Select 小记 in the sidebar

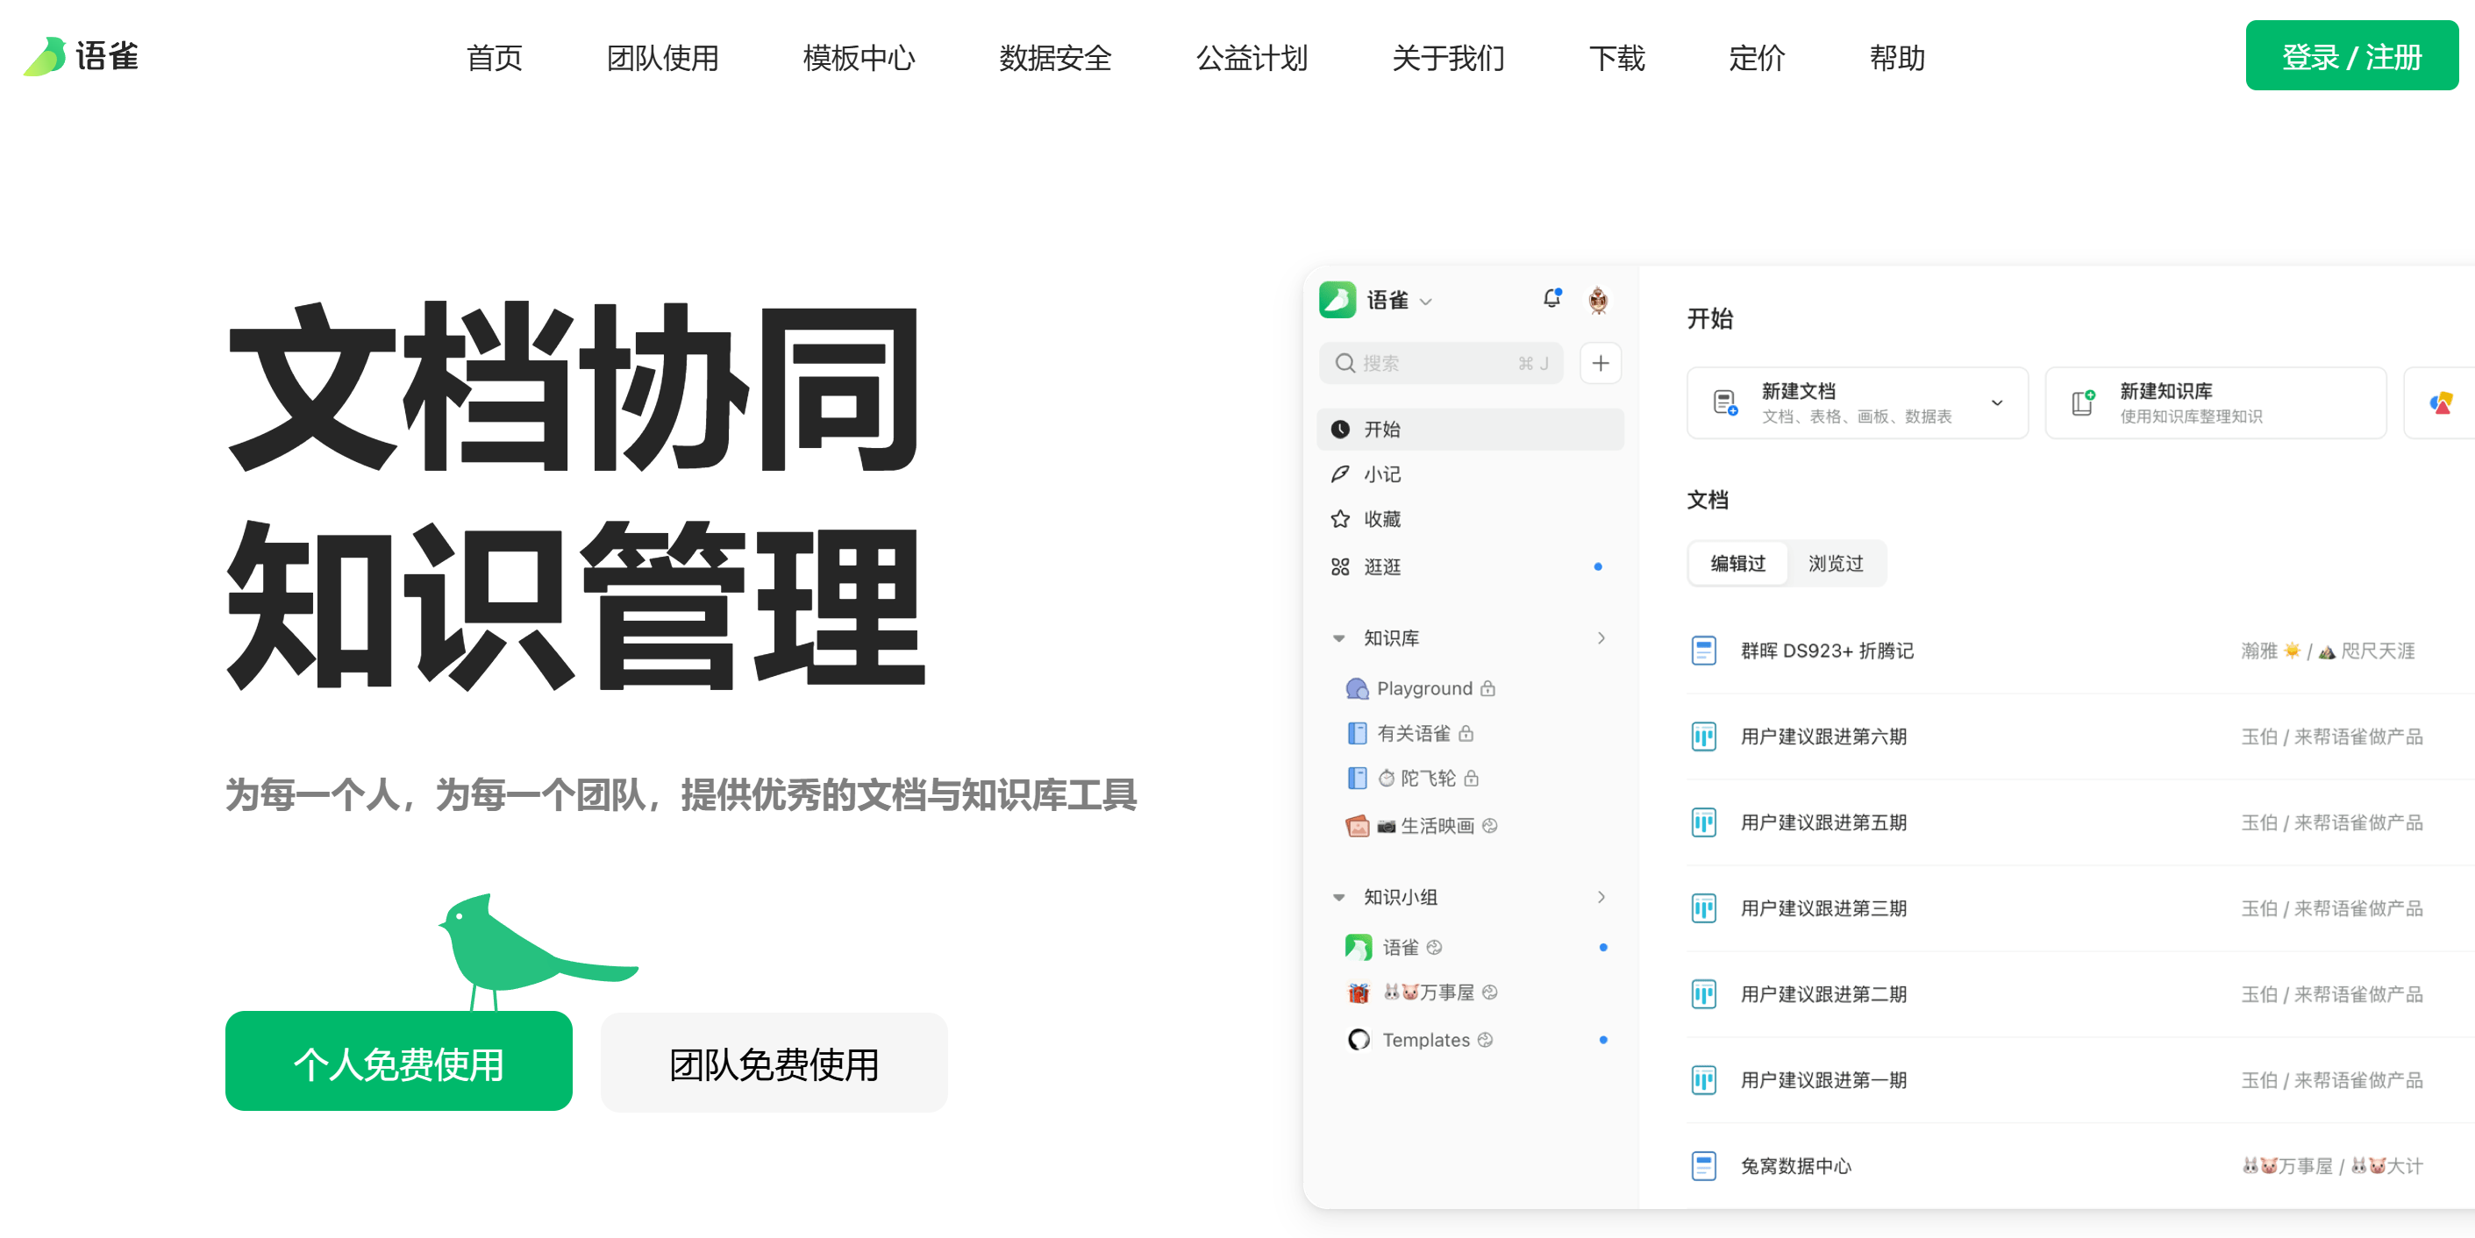click(x=1384, y=473)
